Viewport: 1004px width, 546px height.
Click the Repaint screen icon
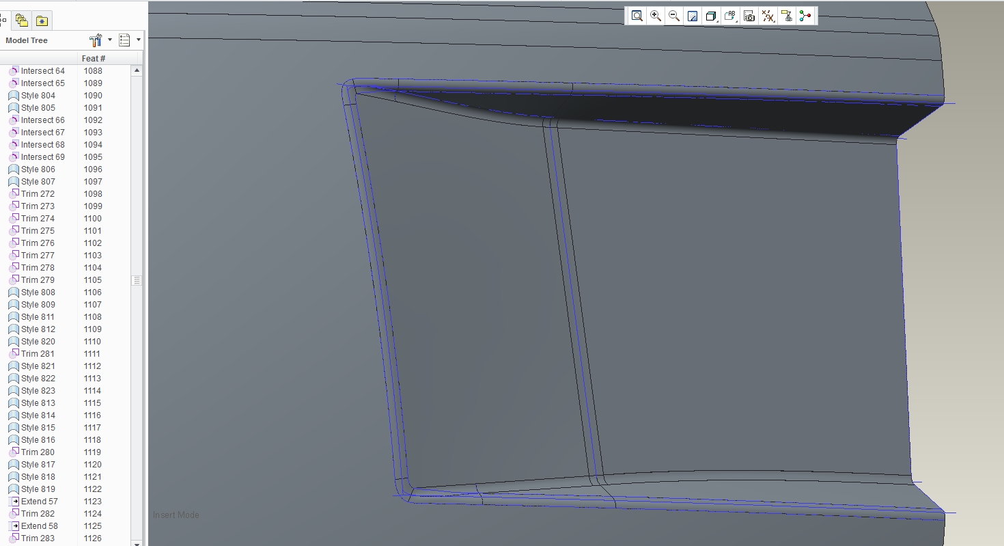click(x=693, y=16)
